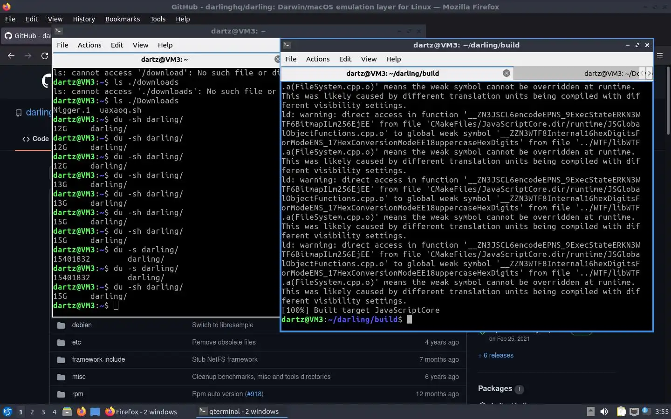Switch to workspace 3 in taskbar

pyautogui.click(x=43, y=412)
